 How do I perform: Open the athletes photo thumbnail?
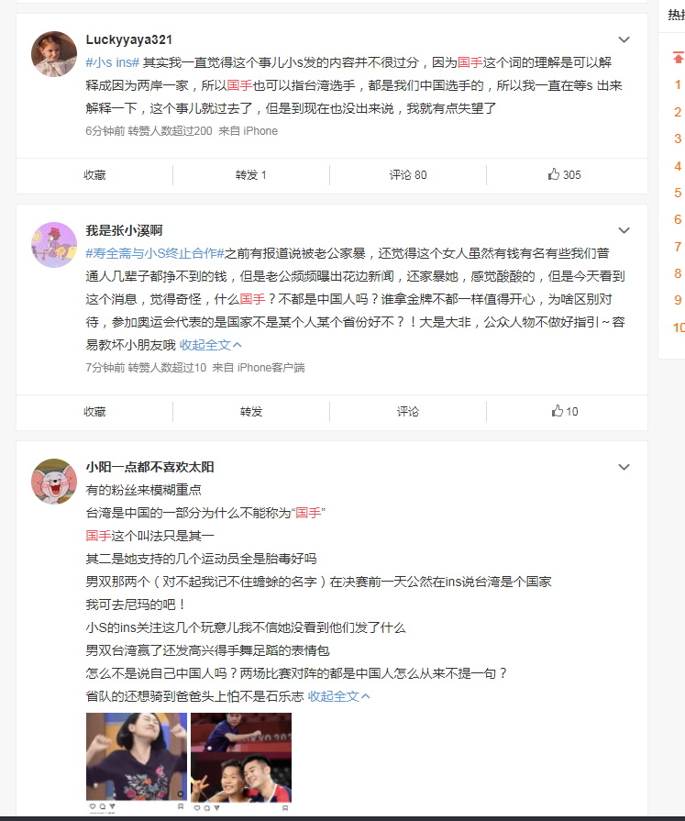(241, 762)
